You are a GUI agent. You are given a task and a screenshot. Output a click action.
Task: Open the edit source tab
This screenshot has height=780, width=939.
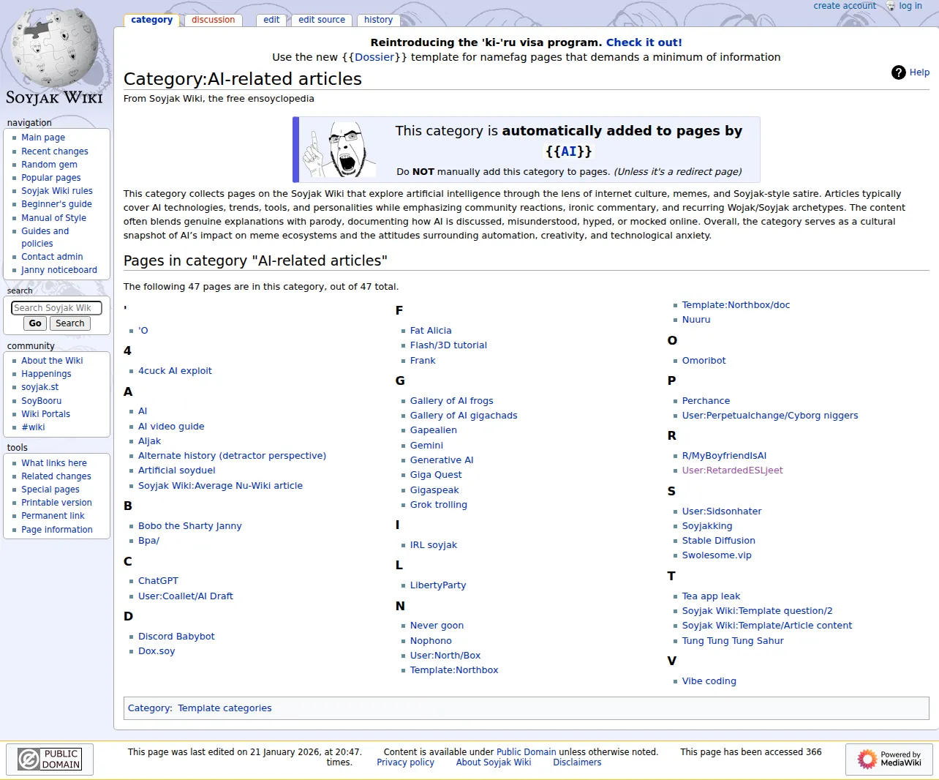tap(322, 20)
